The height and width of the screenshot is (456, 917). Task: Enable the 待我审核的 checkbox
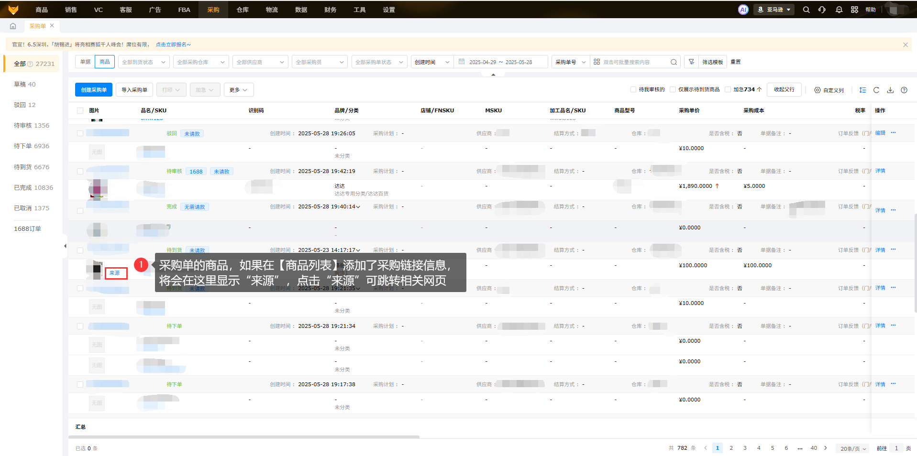tap(633, 89)
